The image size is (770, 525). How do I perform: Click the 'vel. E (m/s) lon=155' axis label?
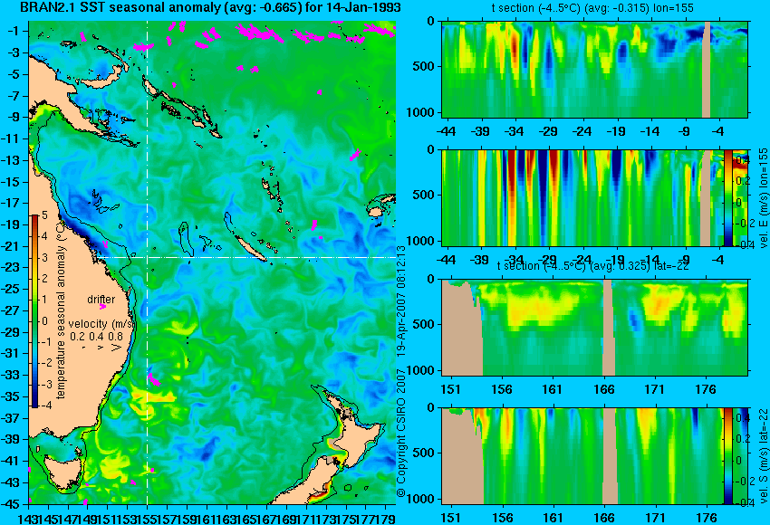pyautogui.click(x=764, y=197)
